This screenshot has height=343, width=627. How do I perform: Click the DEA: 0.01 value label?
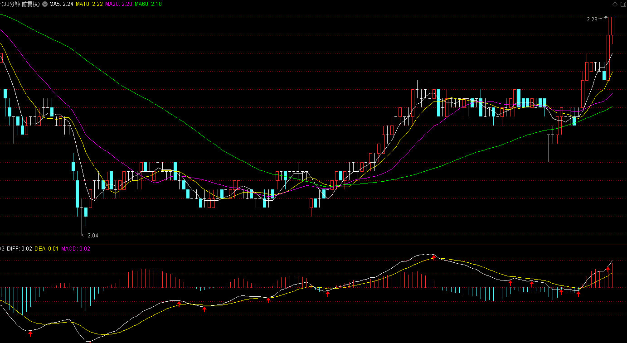[x=47, y=249]
